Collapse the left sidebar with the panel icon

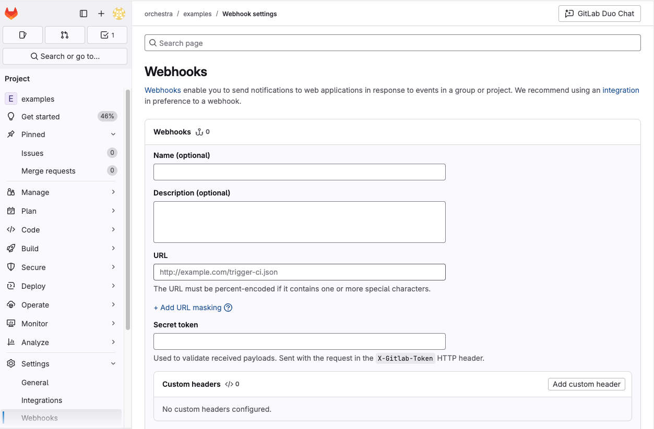coord(84,14)
